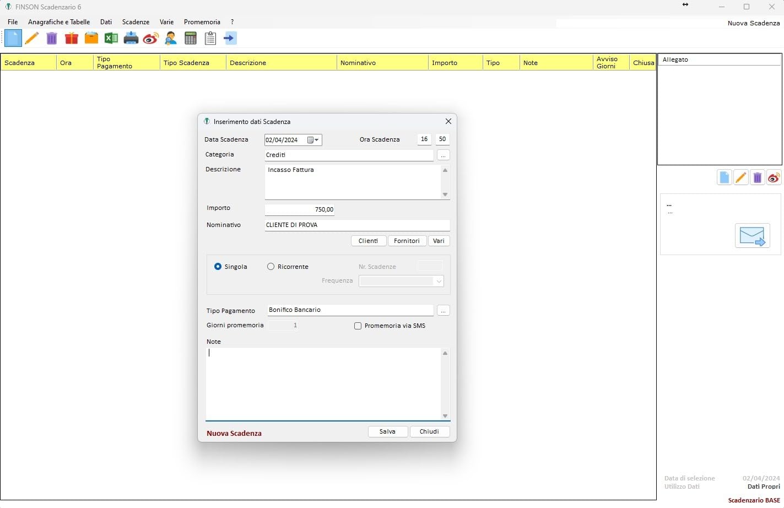Click the Note column header in table

coord(556,62)
